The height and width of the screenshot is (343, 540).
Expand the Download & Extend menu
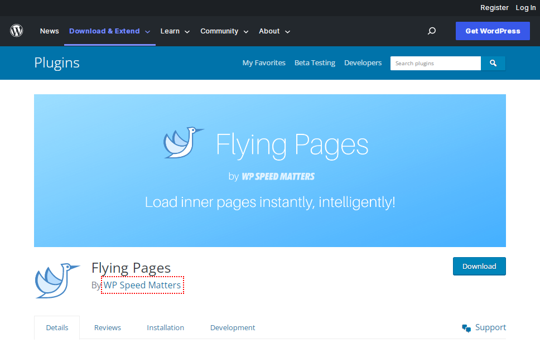tap(109, 31)
